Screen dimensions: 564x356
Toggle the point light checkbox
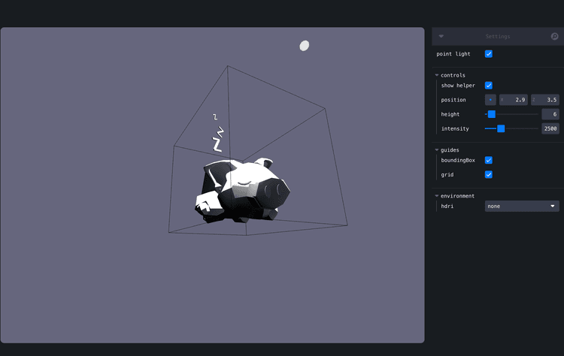pos(489,54)
